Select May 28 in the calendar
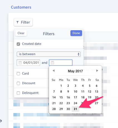This screenshot has width=118, height=128. [54, 109]
